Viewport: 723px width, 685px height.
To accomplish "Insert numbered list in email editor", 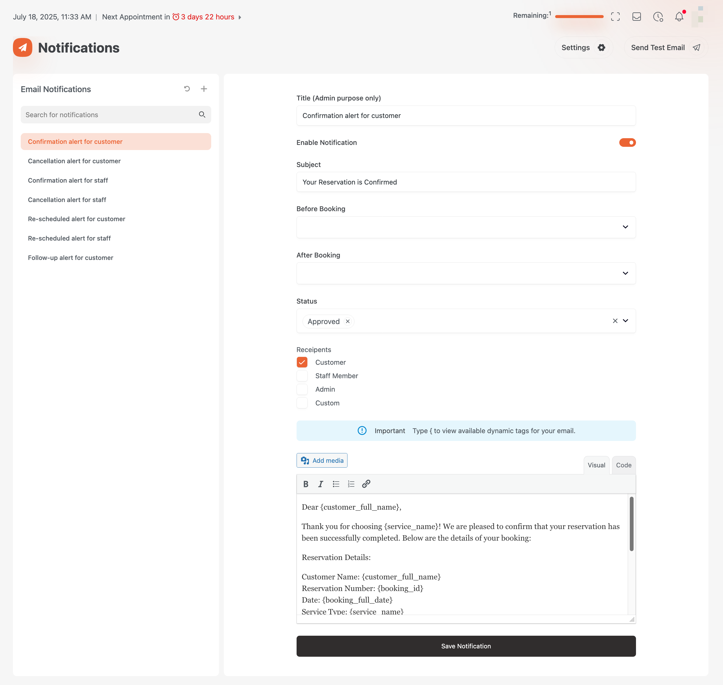I will pyautogui.click(x=351, y=484).
